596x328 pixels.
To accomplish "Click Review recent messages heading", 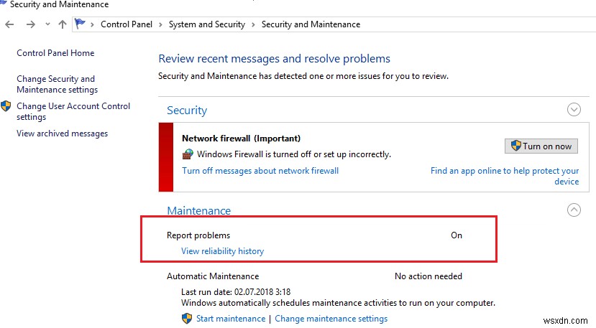I will [x=274, y=59].
